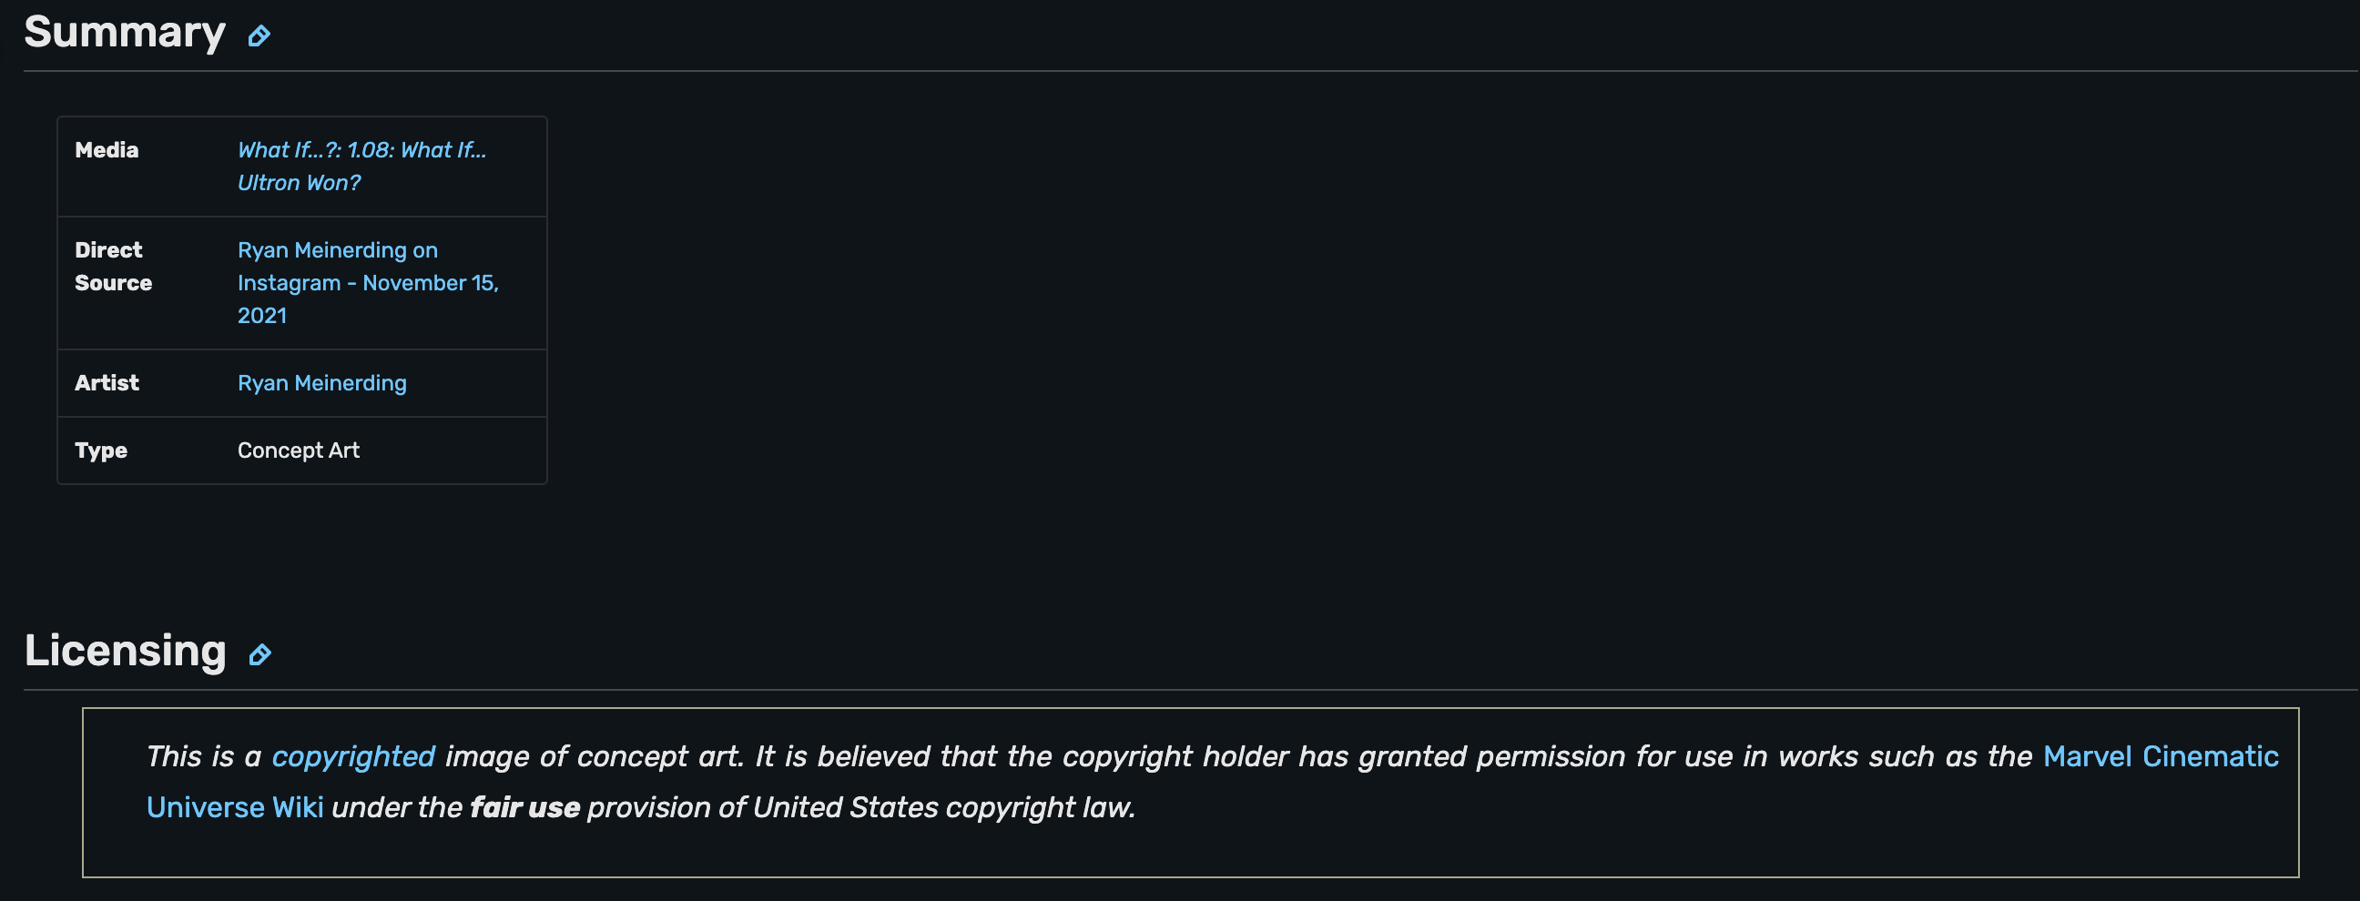Click the bold 'fair use' text
This screenshot has width=2360, height=901.
[524, 807]
